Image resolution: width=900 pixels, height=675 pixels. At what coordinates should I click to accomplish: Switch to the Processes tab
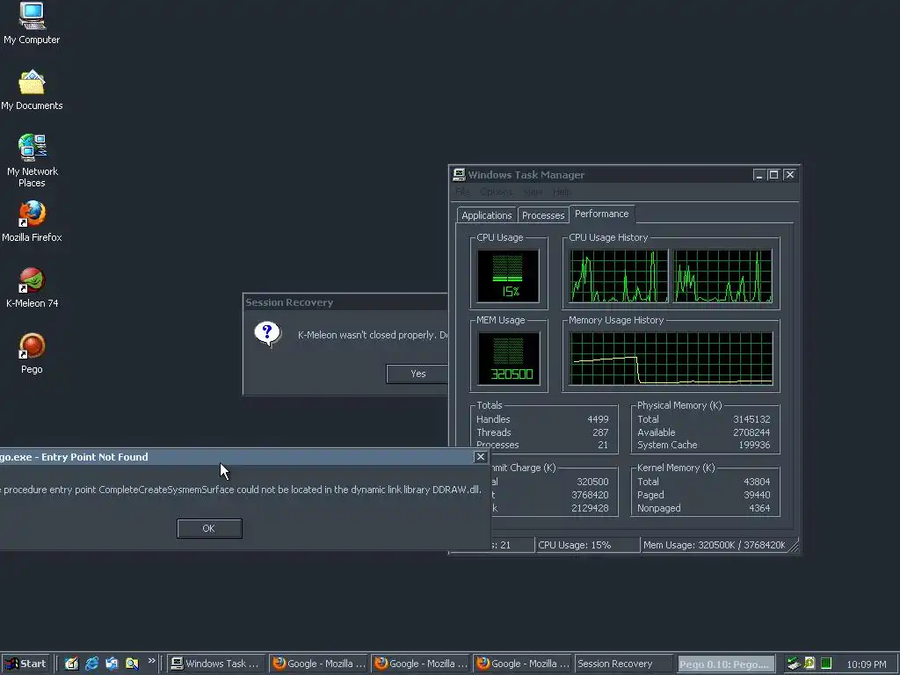(x=543, y=215)
